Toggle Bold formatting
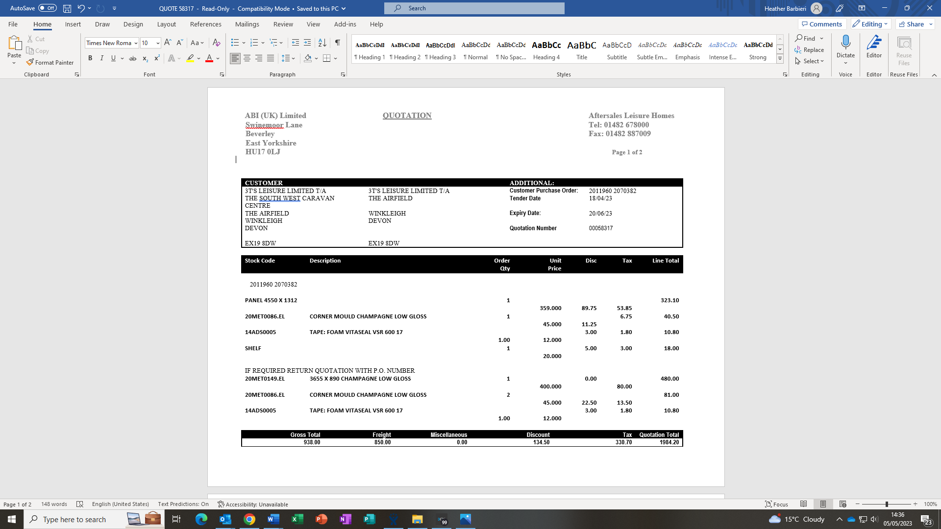Image resolution: width=941 pixels, height=529 pixels. click(x=90, y=58)
